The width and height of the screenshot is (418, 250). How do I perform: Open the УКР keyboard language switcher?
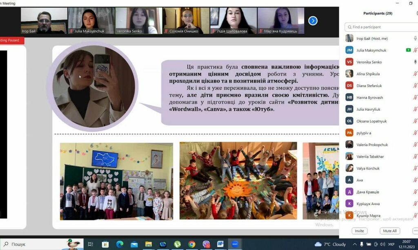click(x=391, y=244)
